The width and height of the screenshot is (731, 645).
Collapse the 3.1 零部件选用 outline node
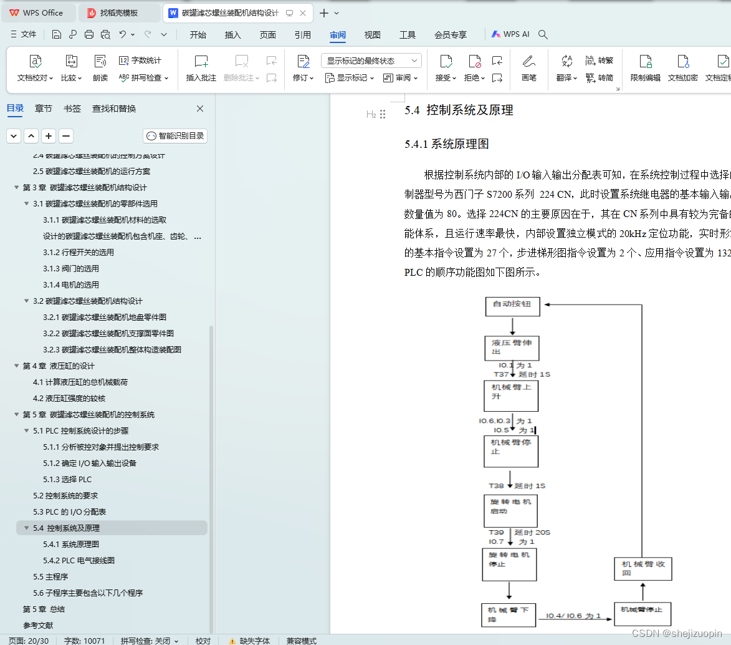click(x=27, y=204)
